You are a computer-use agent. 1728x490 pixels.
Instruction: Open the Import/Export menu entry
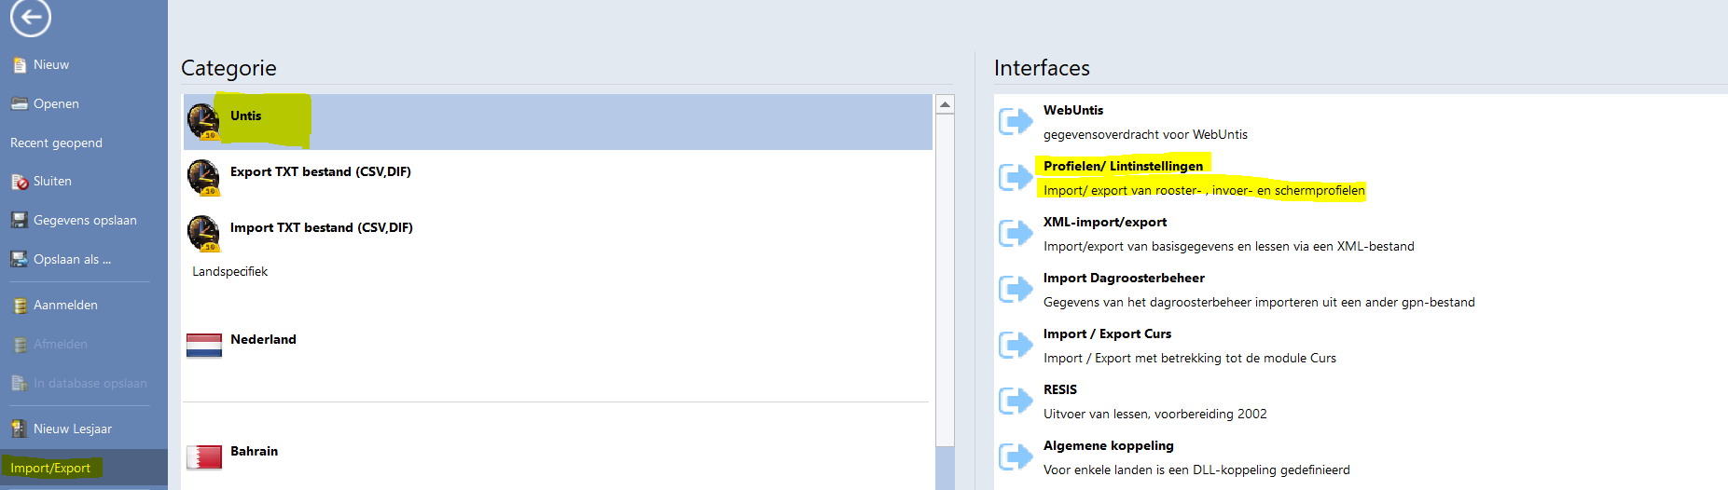tap(50, 469)
